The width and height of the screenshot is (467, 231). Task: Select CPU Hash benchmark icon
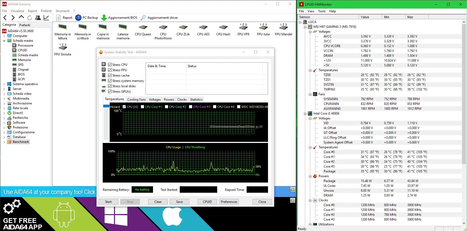pyautogui.click(x=223, y=30)
